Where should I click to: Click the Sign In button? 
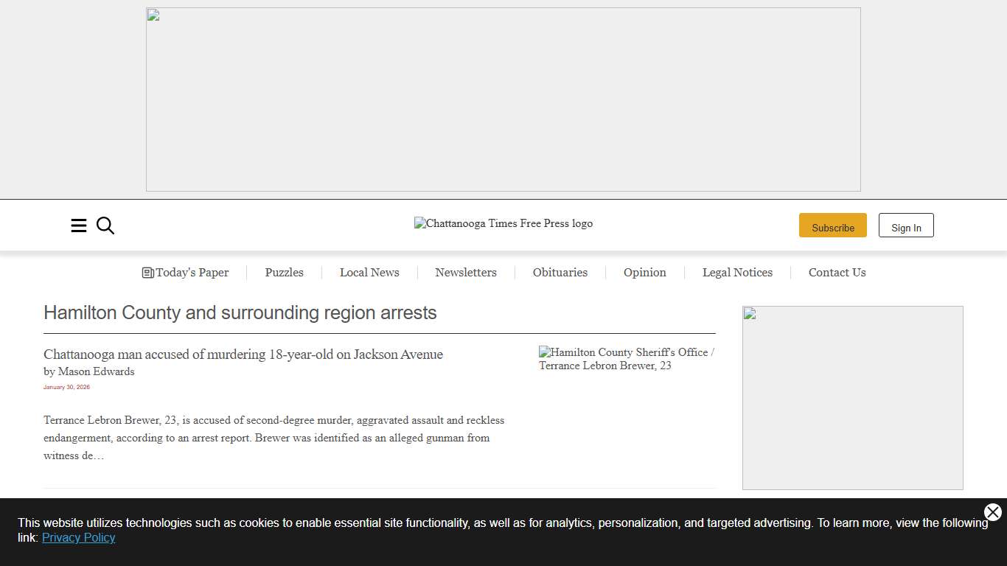[905, 226]
